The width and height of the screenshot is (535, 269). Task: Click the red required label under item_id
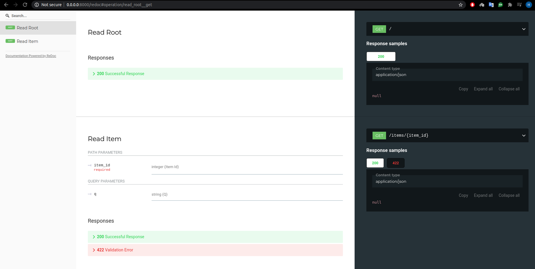[102, 170]
